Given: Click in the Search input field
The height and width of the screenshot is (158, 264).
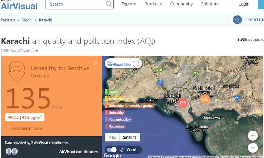Looking at the screenshot, I should (79, 4).
